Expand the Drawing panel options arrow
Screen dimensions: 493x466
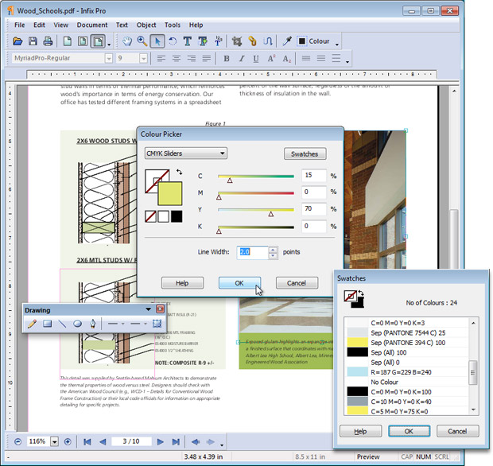pos(148,309)
